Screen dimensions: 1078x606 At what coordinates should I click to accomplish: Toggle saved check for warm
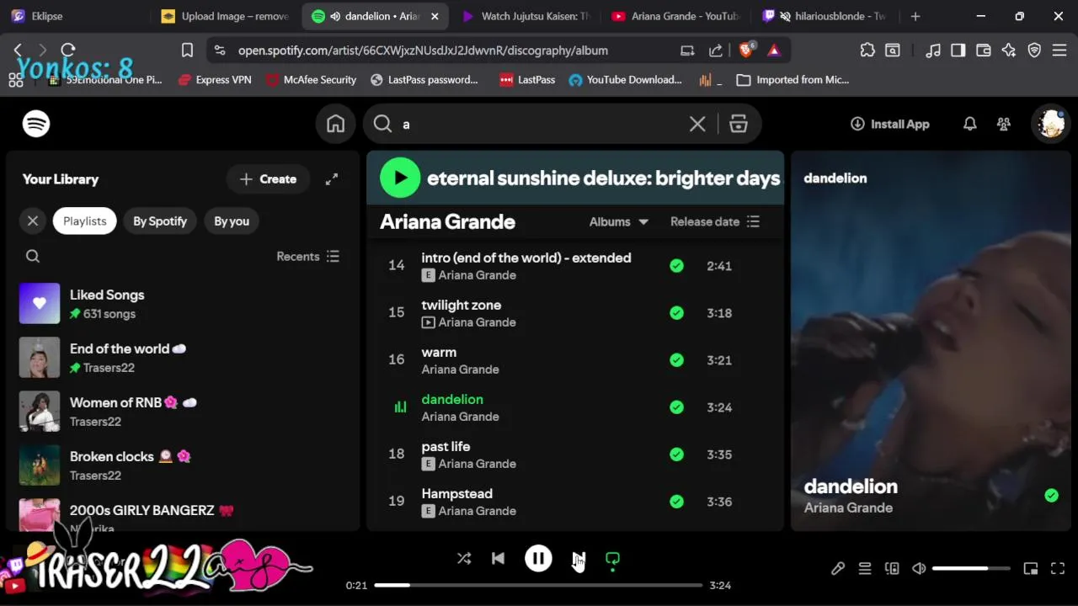coord(676,360)
